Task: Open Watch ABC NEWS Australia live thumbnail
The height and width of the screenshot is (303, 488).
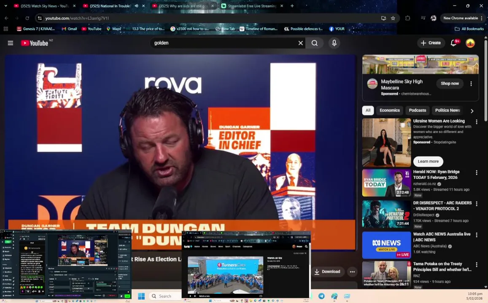Action: point(386,245)
